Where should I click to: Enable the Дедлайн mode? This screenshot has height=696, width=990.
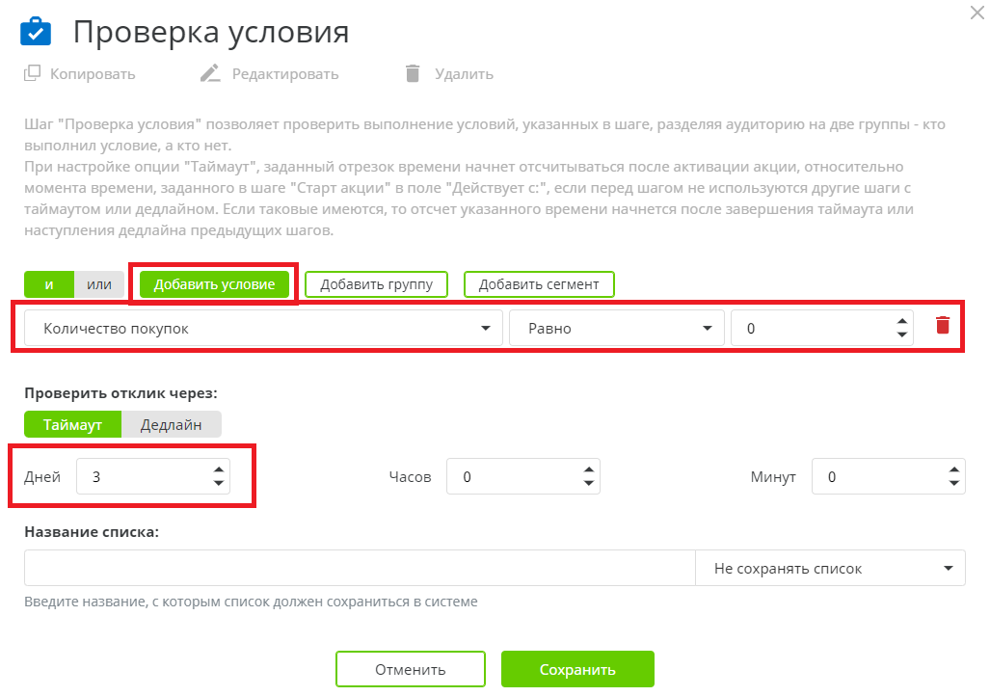(x=172, y=424)
